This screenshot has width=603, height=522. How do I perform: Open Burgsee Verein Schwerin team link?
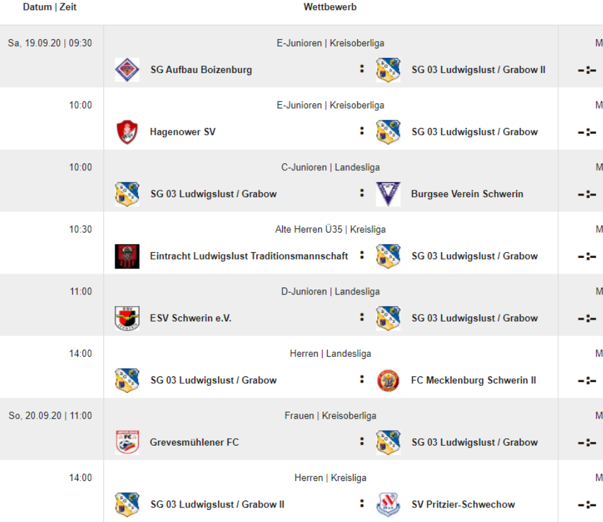(467, 194)
